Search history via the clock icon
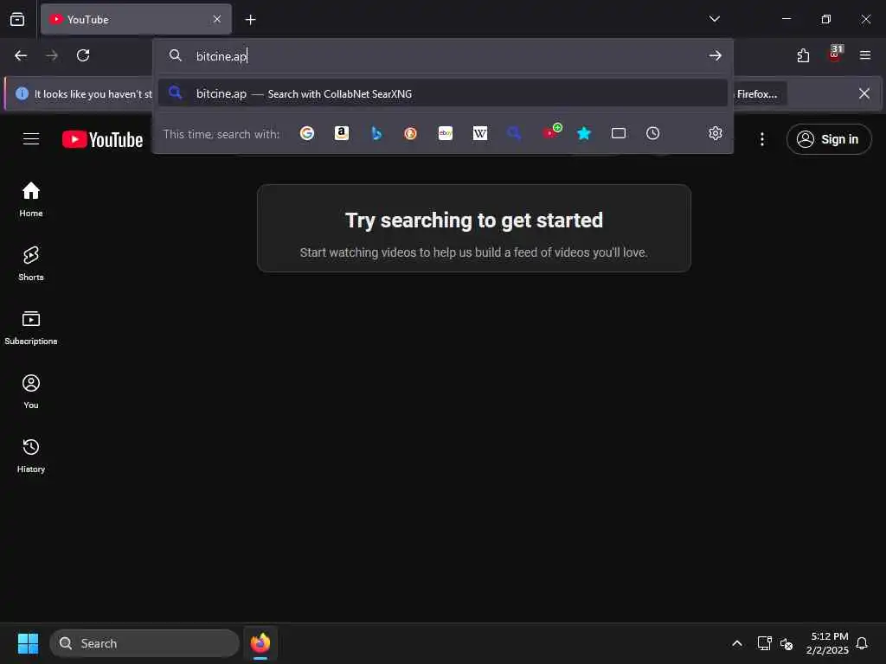 652,133
